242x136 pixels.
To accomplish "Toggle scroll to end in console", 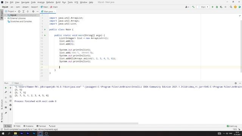I will (11, 101).
